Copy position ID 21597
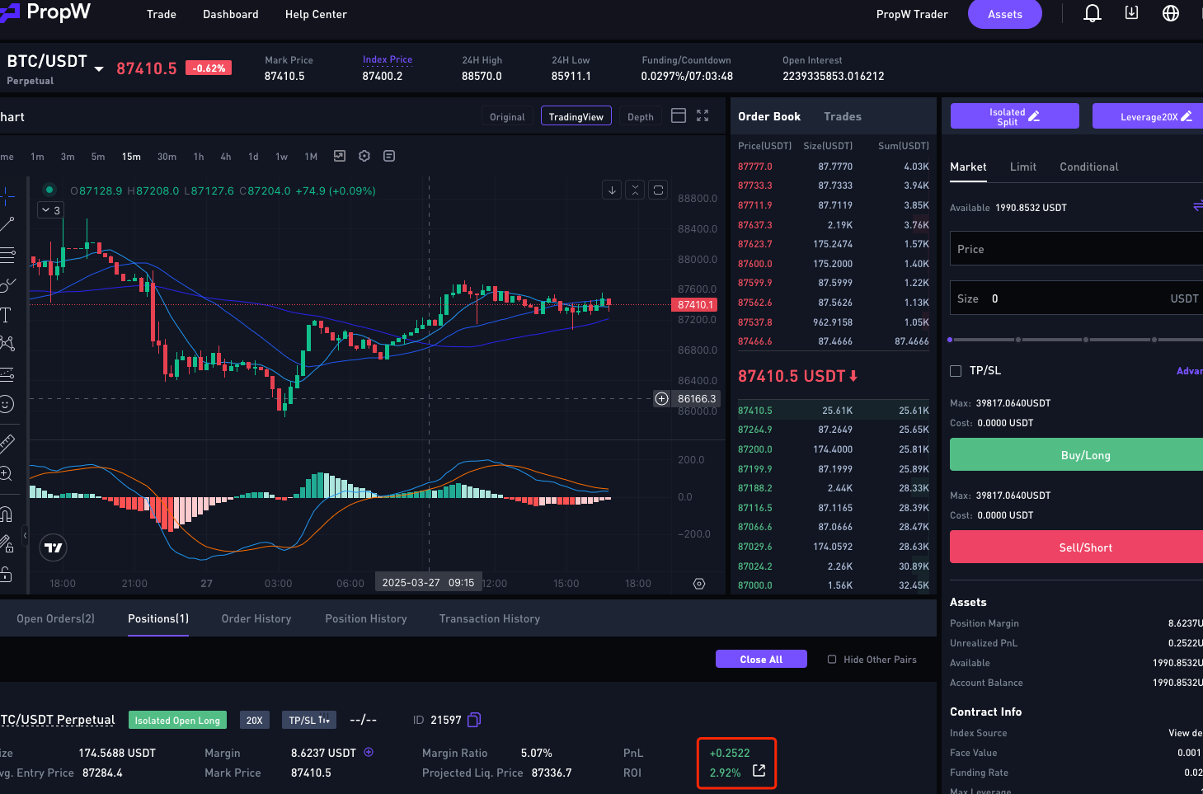 click(474, 720)
